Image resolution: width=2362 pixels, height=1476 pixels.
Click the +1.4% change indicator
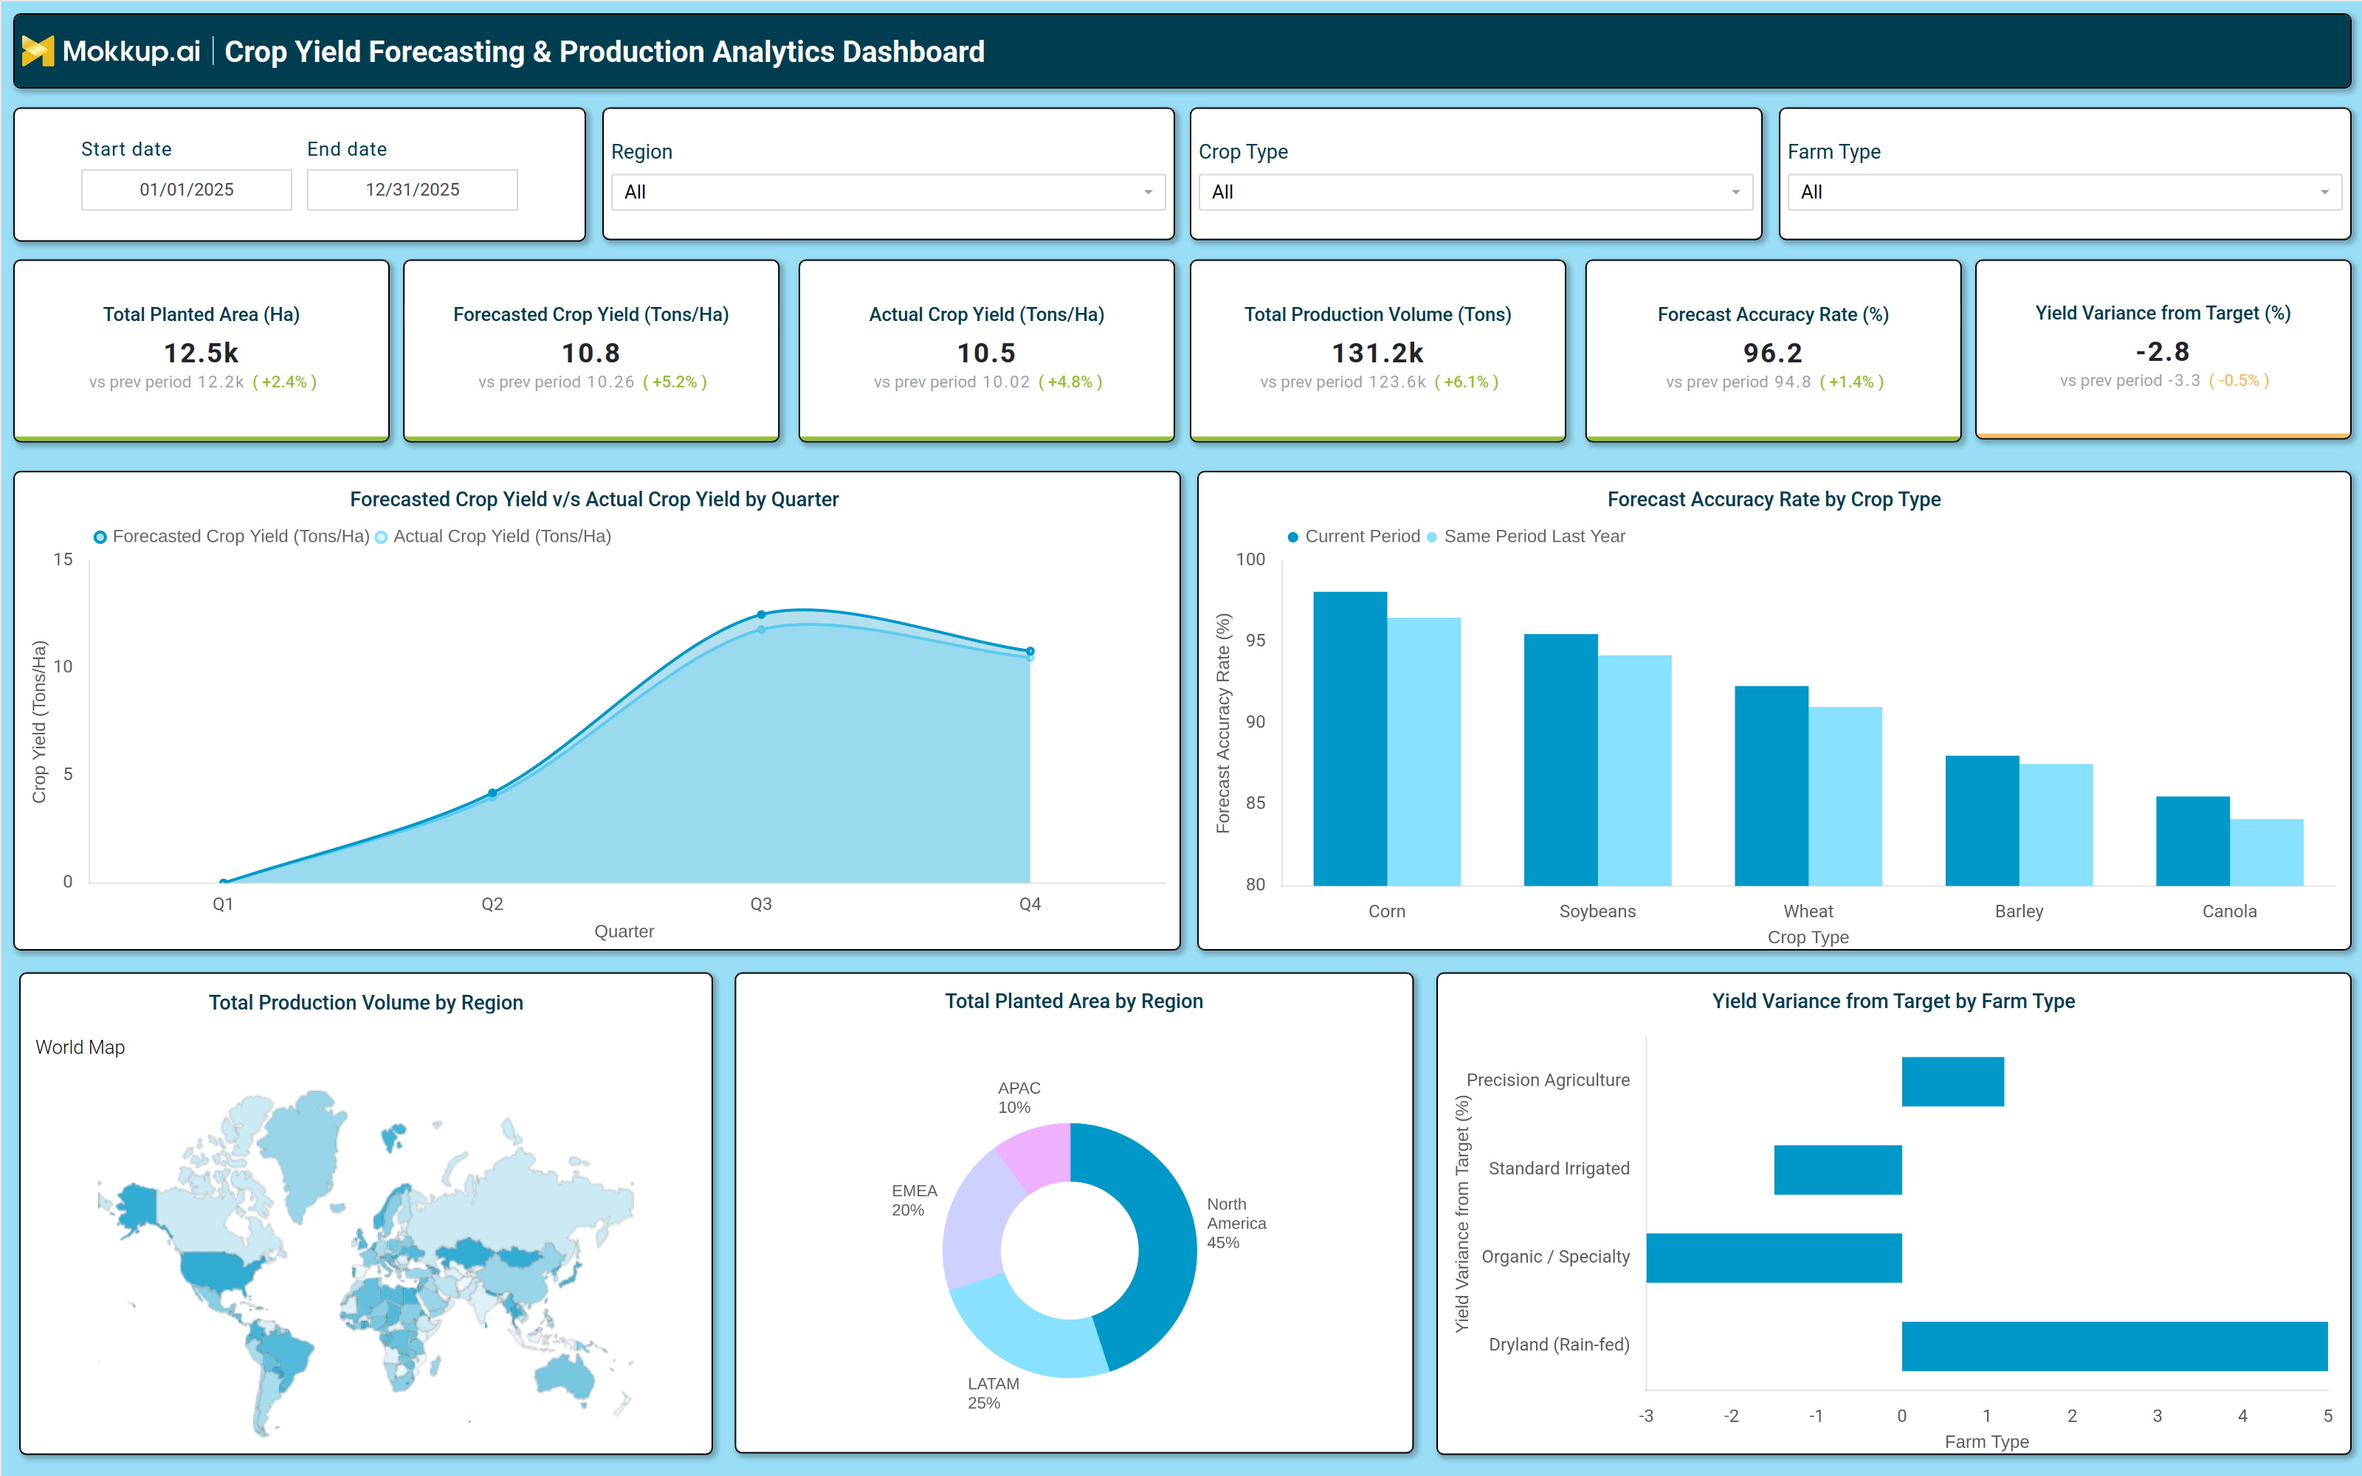[x=1851, y=382]
